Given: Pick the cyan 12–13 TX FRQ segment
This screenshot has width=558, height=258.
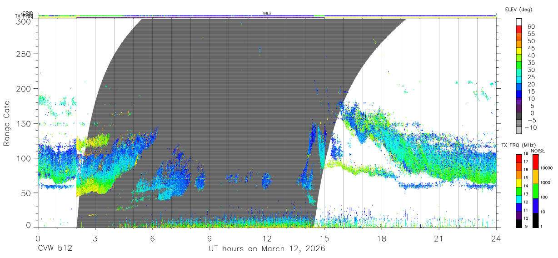Looking at the screenshot, I should 519,199.
